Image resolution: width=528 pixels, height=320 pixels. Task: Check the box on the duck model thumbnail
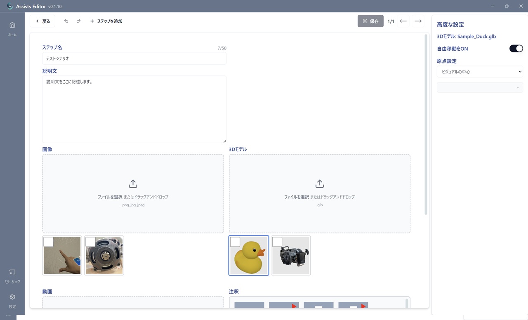coord(235,242)
